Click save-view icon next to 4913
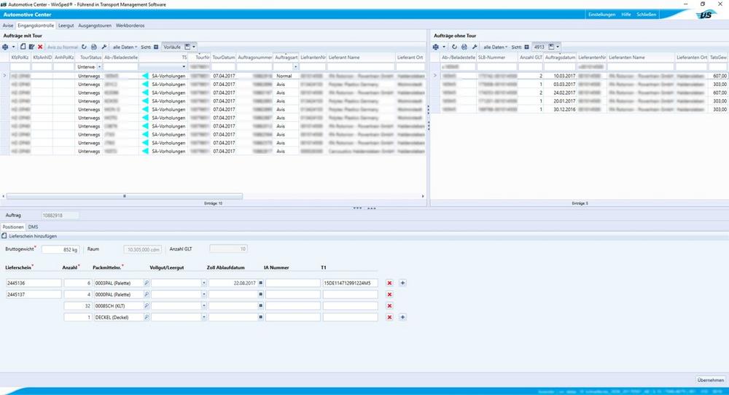The image size is (729, 395). tap(551, 47)
